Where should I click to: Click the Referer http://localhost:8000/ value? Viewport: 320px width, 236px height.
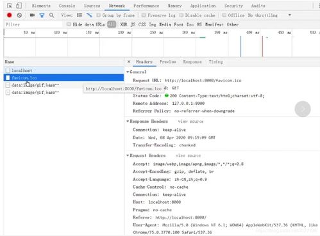point(181,217)
